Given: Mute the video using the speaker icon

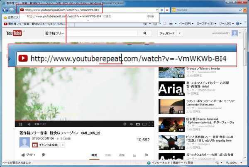Looking at the screenshot, I should click(x=27, y=124).
